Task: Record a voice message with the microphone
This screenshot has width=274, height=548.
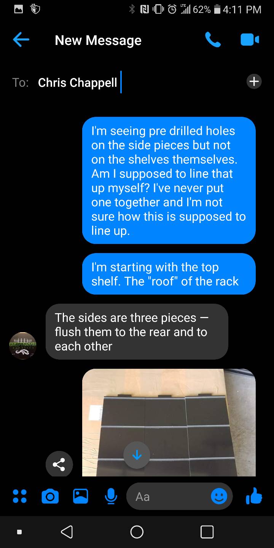Action: click(111, 496)
